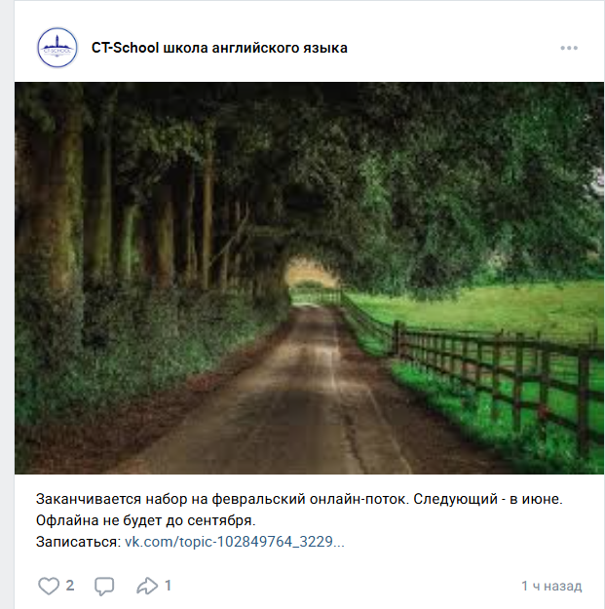Share the post with arrow icon
Image resolution: width=605 pixels, height=609 pixels.
147,586
